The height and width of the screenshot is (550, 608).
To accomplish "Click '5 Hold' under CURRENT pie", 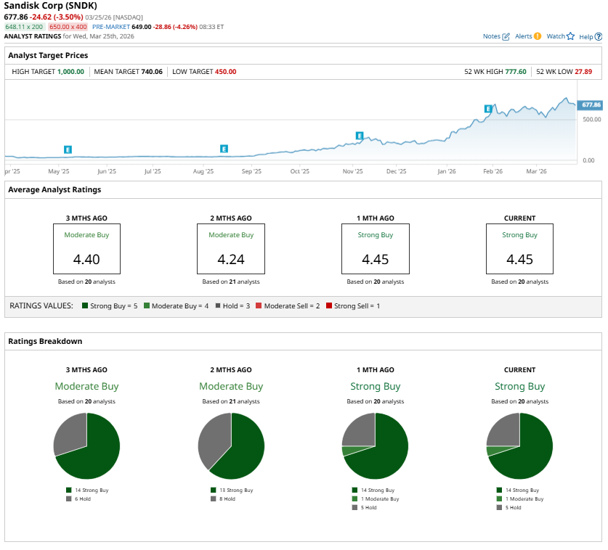I will click(508, 507).
